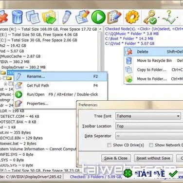Click scroll-up arrow of tree scrollbar
The width and height of the screenshot is (183, 183).
click(100, 29)
